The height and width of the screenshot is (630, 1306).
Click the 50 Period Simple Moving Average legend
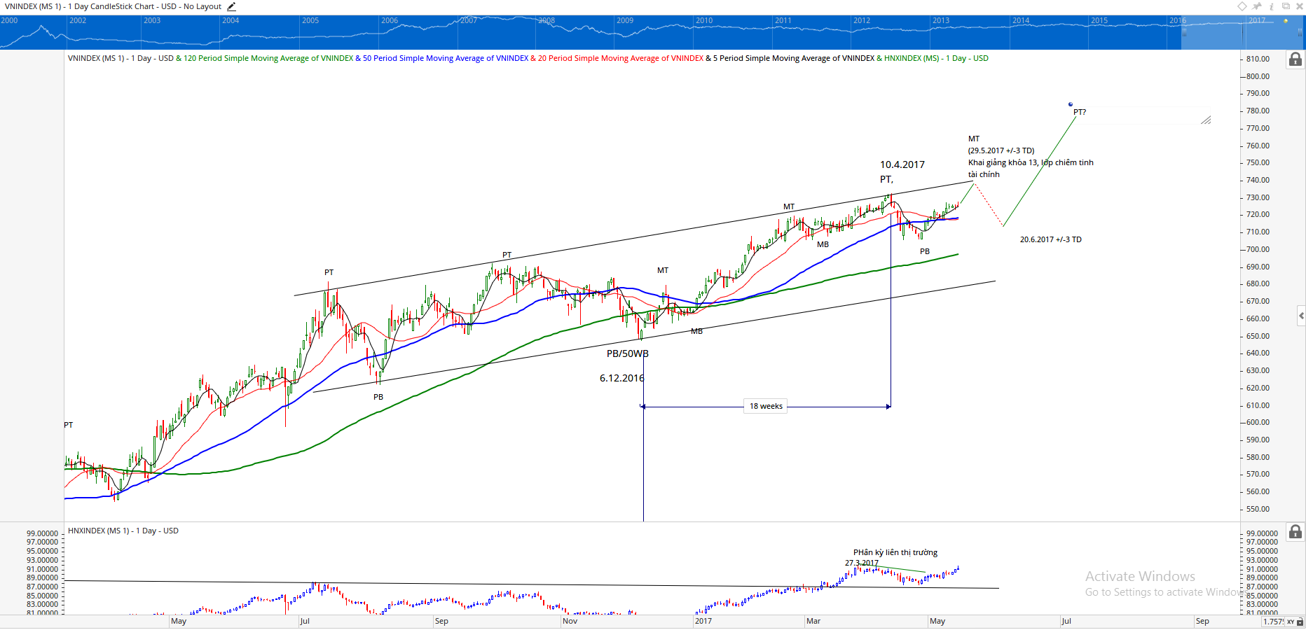445,58
